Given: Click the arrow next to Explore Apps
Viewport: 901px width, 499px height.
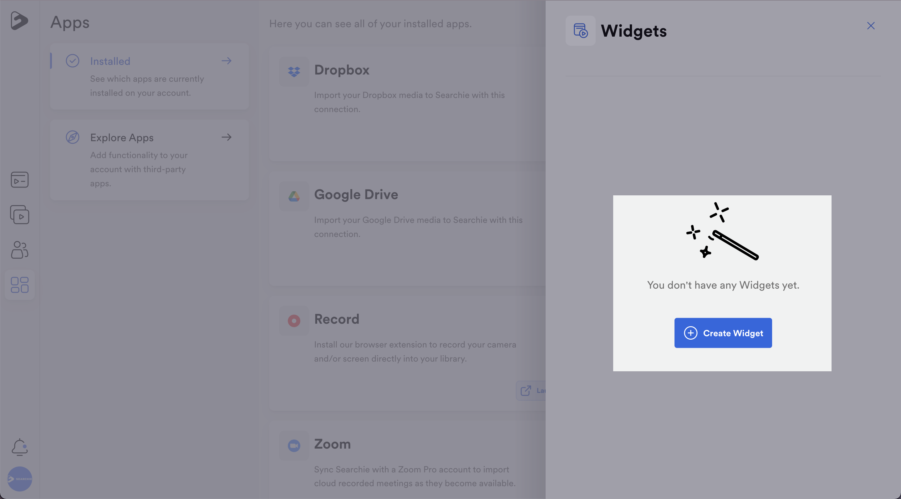Looking at the screenshot, I should coord(226,137).
